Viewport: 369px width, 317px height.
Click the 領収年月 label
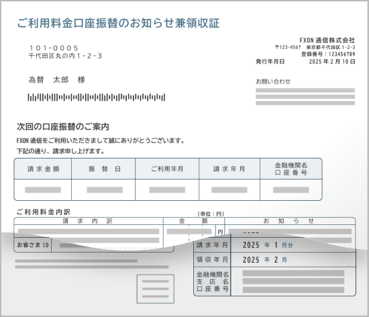(212, 259)
